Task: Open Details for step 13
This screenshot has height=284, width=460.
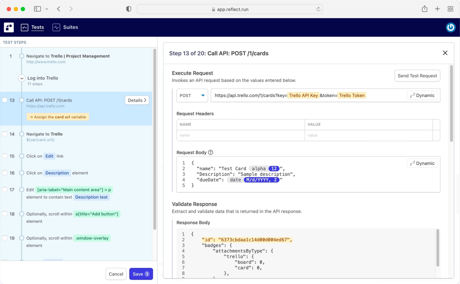Action: pos(137,100)
